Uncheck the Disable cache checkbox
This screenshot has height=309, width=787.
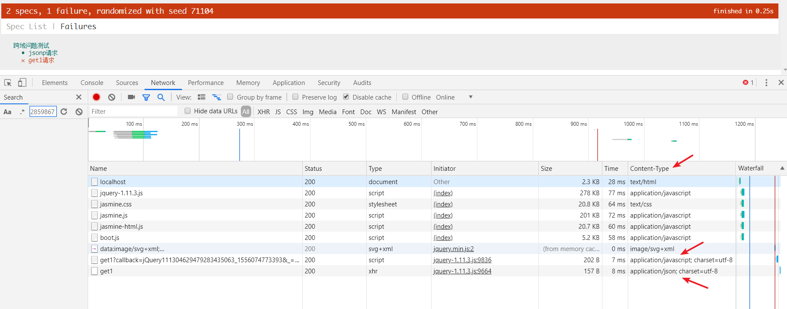point(346,97)
